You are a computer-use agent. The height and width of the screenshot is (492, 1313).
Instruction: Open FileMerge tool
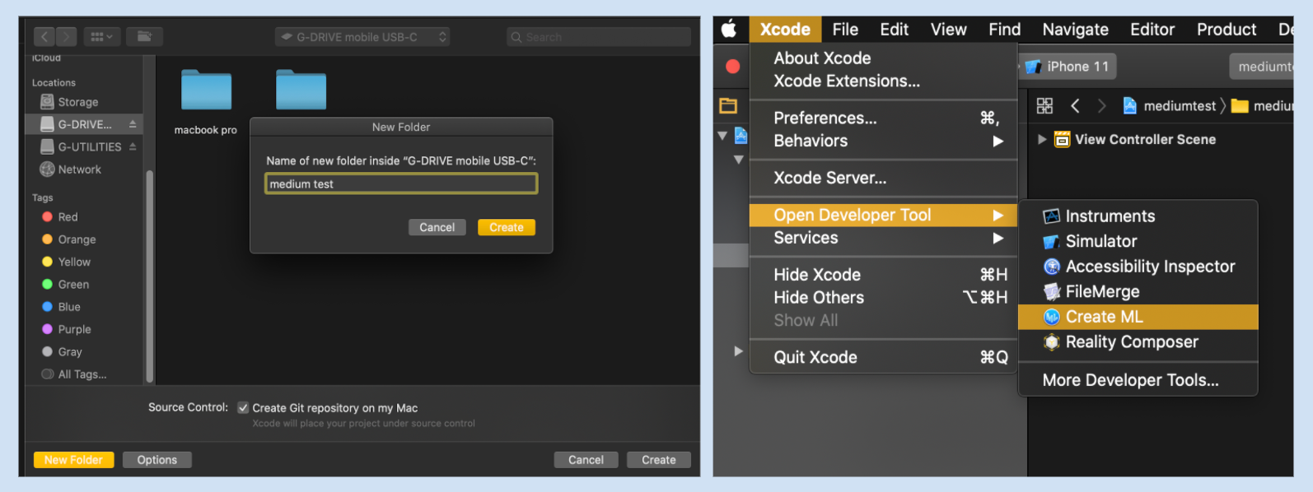click(x=1138, y=291)
